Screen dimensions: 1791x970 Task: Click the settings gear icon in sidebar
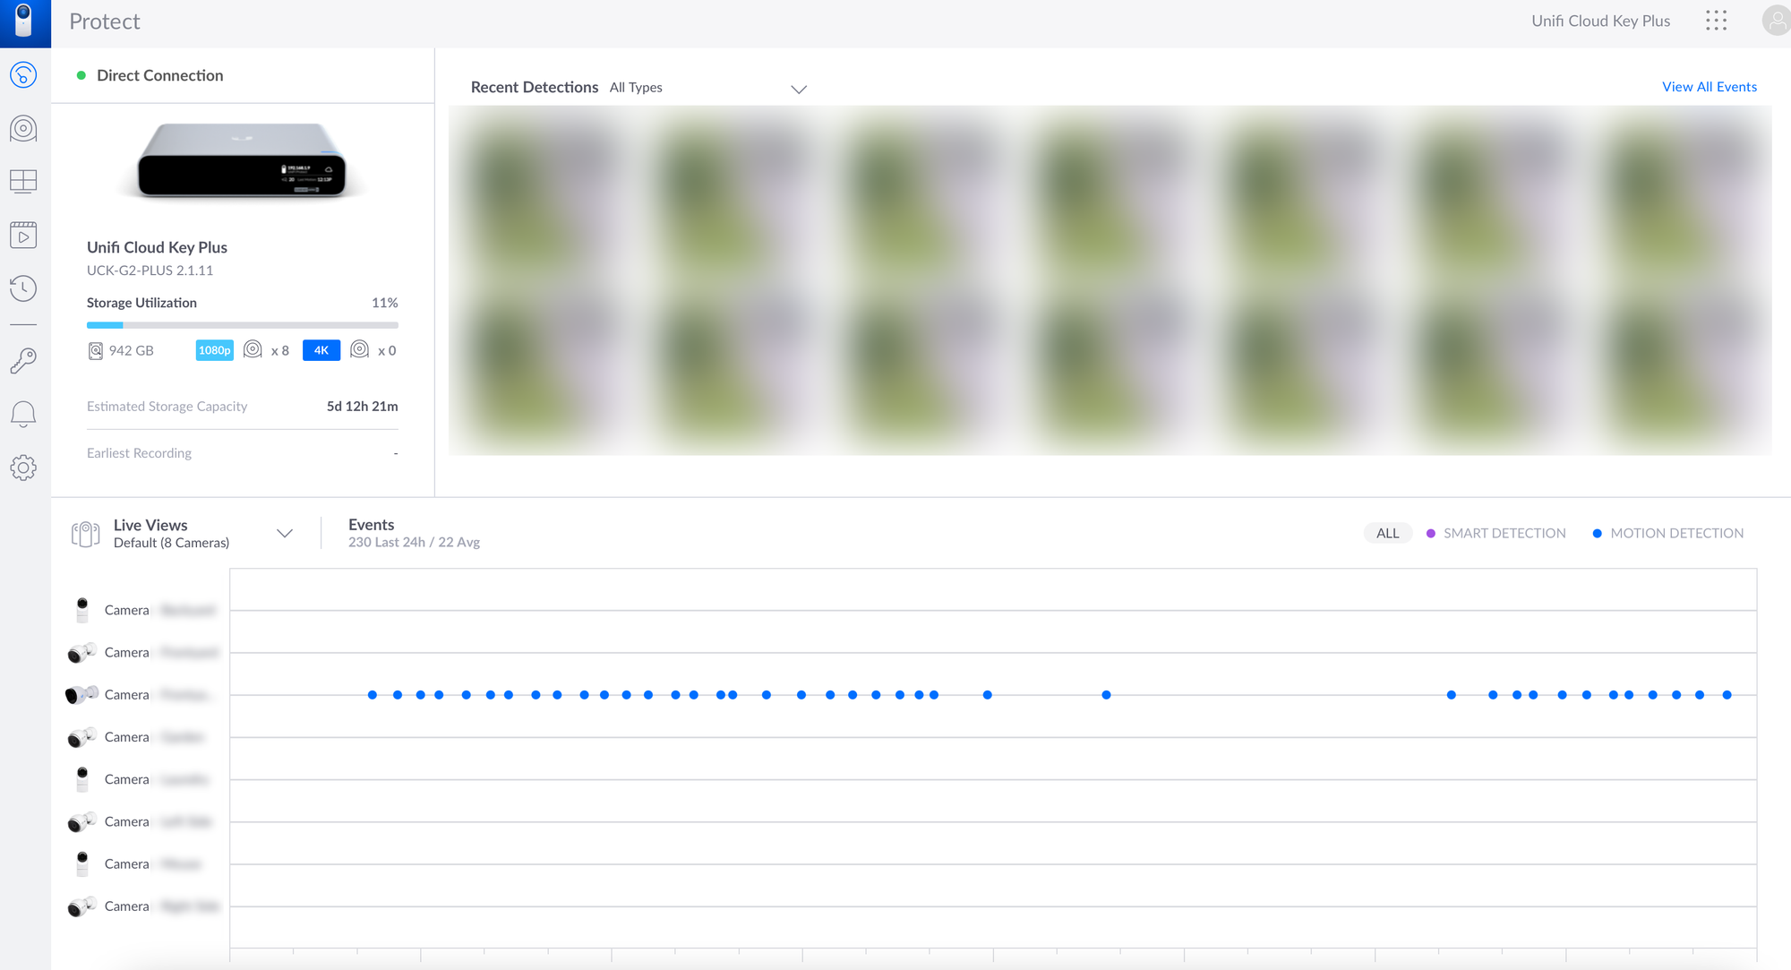[x=24, y=467]
